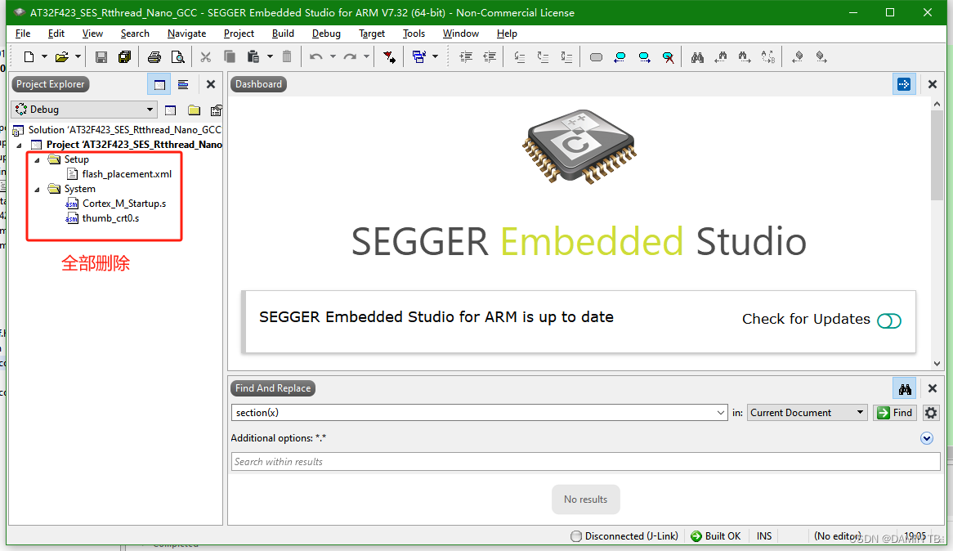Viewport: 953px width, 551px height.
Task: Open the Current Document scope dropdown
Action: coord(807,412)
